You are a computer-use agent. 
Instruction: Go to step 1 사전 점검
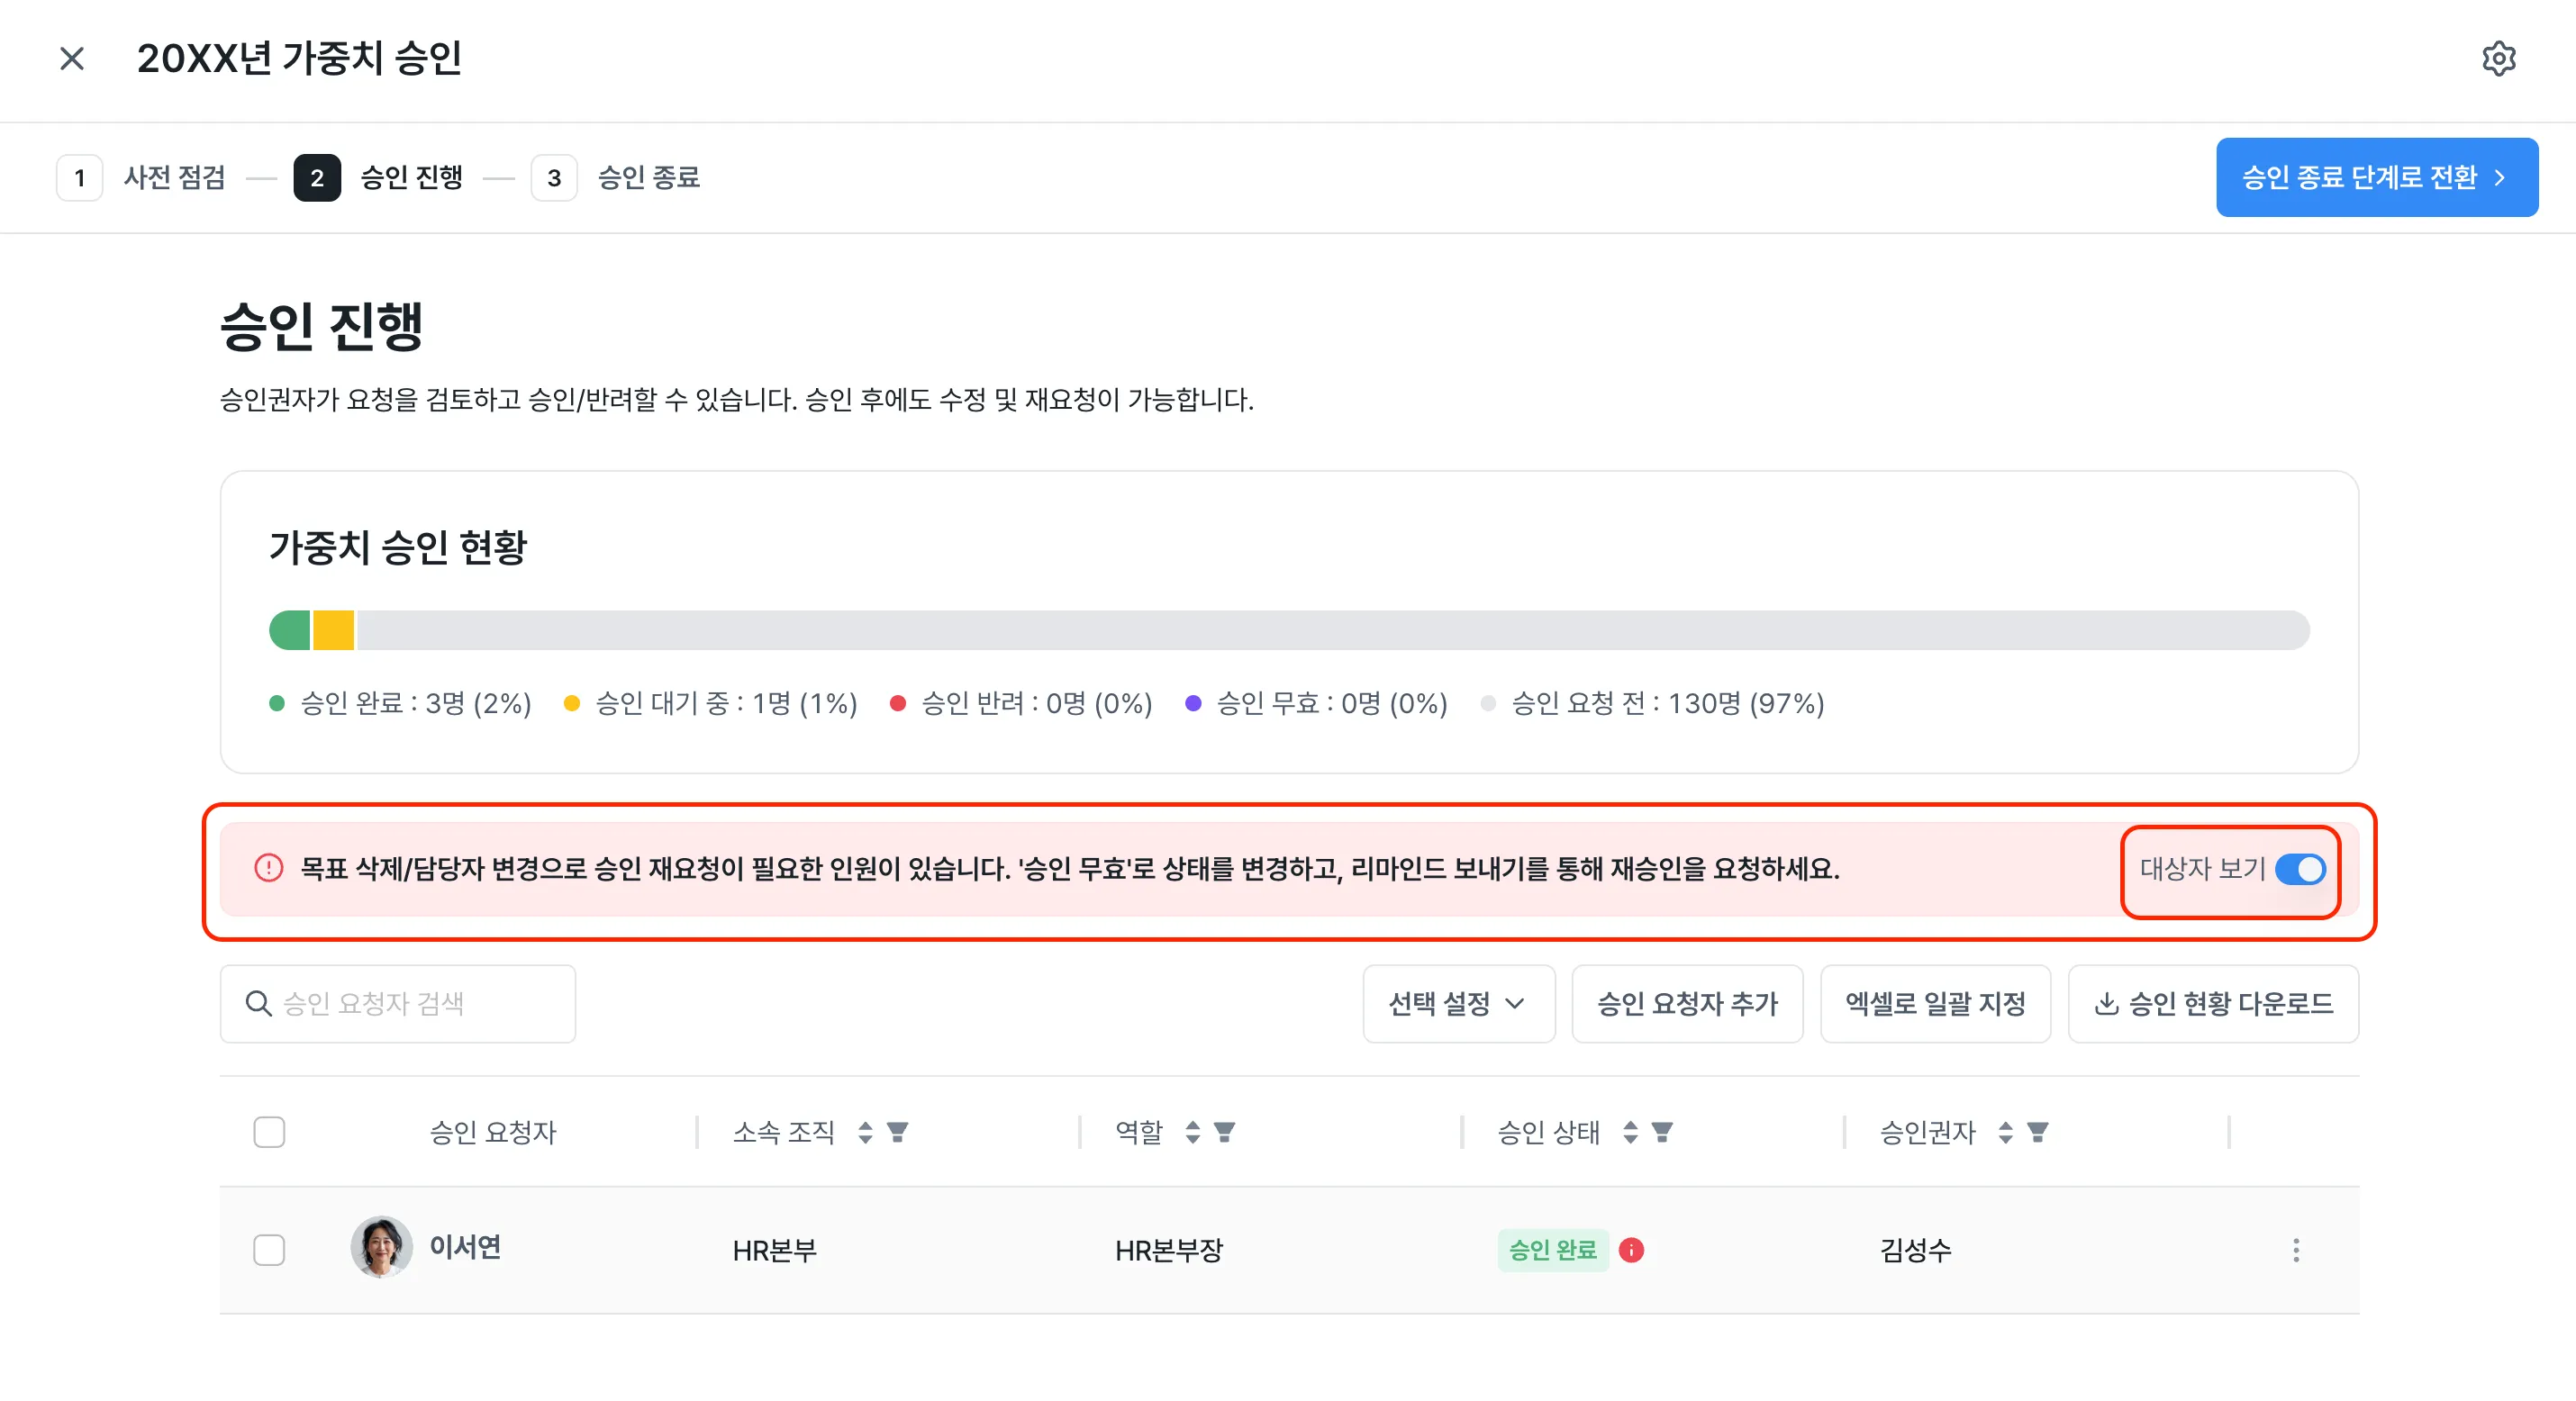click(x=142, y=178)
